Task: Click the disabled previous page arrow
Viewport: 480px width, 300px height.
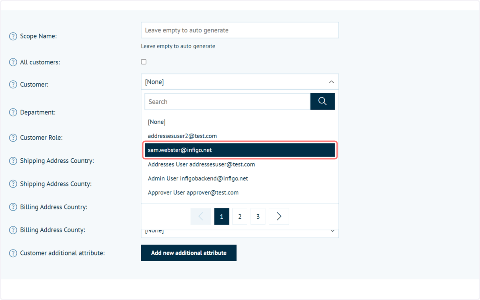Action: (x=201, y=216)
